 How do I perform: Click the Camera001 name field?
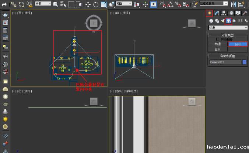tap(225, 62)
